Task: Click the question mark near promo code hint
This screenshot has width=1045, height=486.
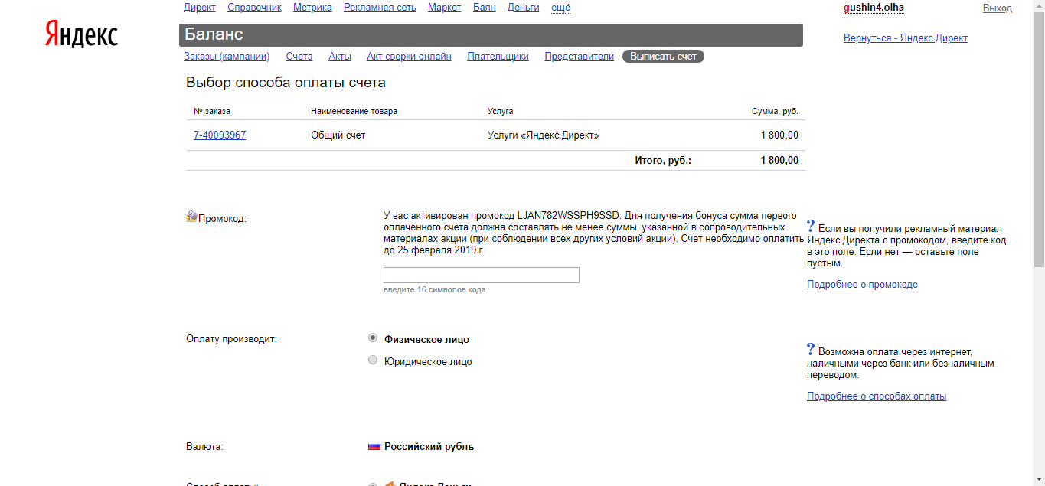Action: click(x=811, y=227)
